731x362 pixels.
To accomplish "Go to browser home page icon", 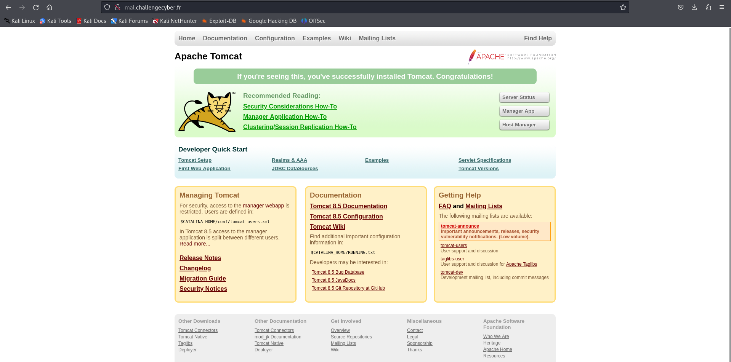I will coord(49,7).
